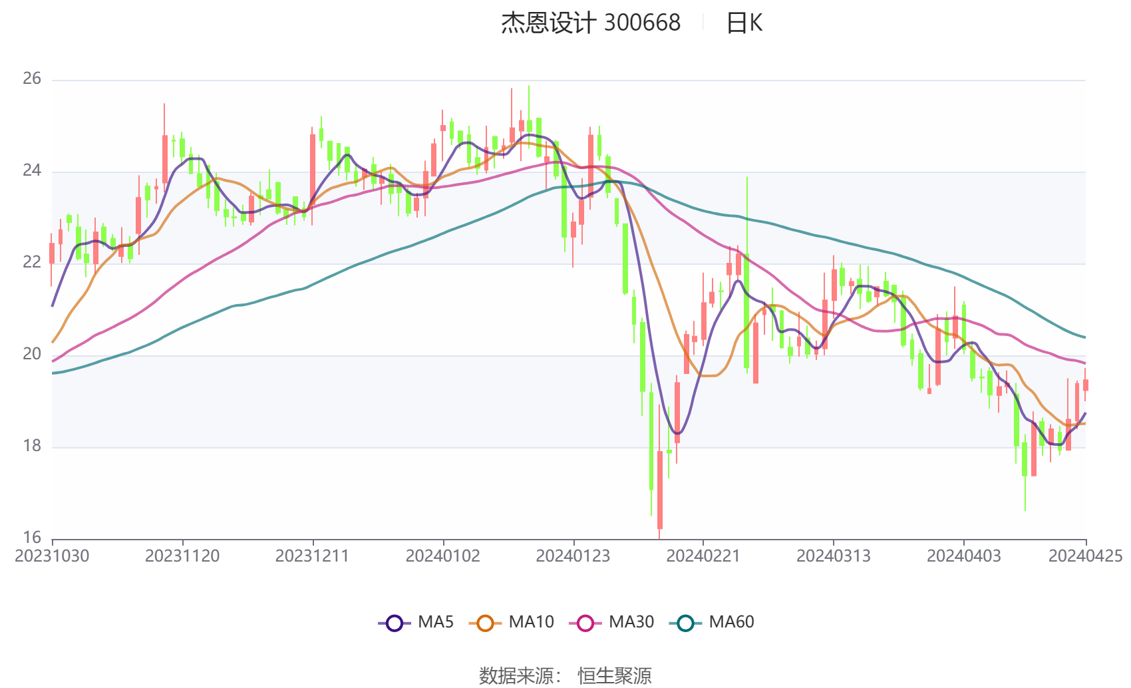Click the y-axis value 18
Viewport: 1131px width, 688px height.
pyautogui.click(x=32, y=446)
